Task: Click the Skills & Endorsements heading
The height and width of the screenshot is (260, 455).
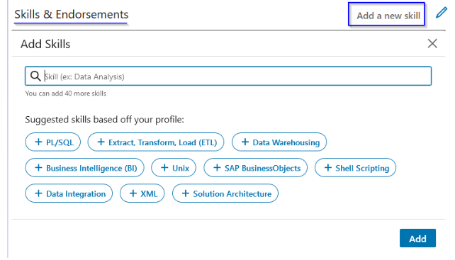Action: tap(72, 14)
